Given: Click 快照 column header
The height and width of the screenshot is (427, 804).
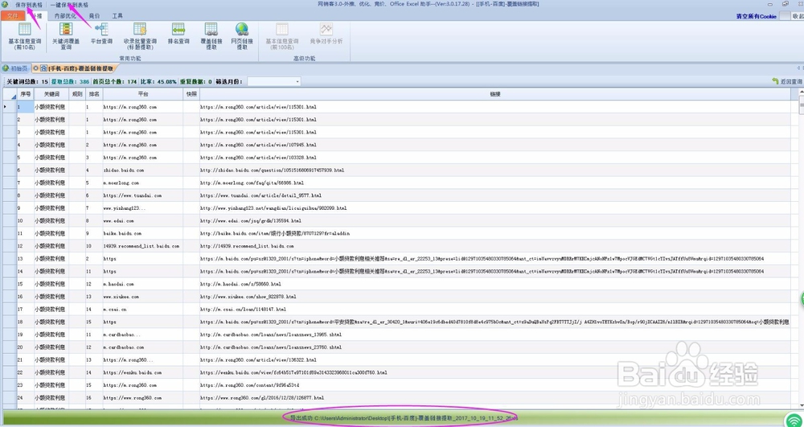Looking at the screenshot, I should (191, 94).
